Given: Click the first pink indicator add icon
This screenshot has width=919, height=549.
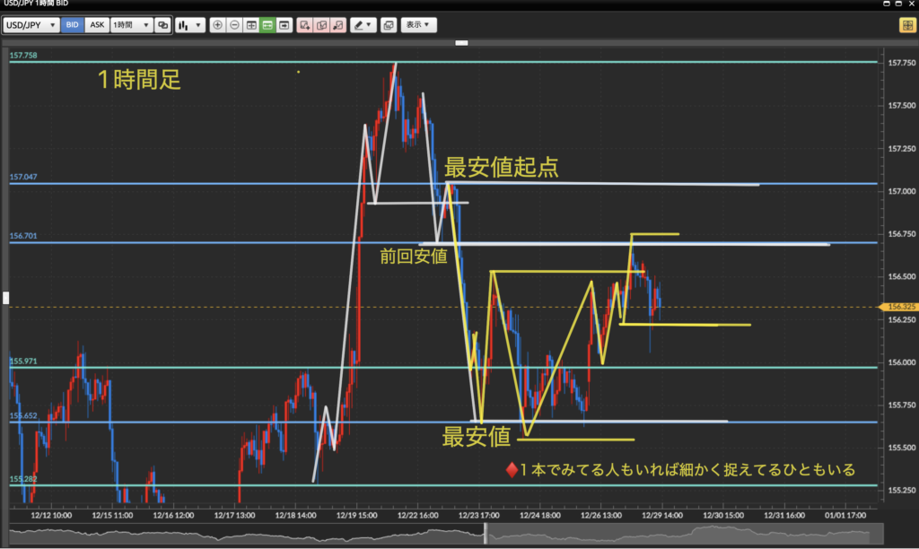Looking at the screenshot, I should click(x=305, y=25).
